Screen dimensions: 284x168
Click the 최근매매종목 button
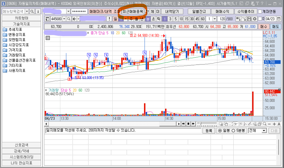point(133,11)
